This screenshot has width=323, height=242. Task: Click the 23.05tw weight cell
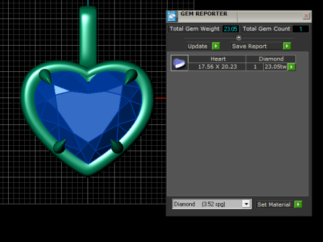click(x=275, y=67)
